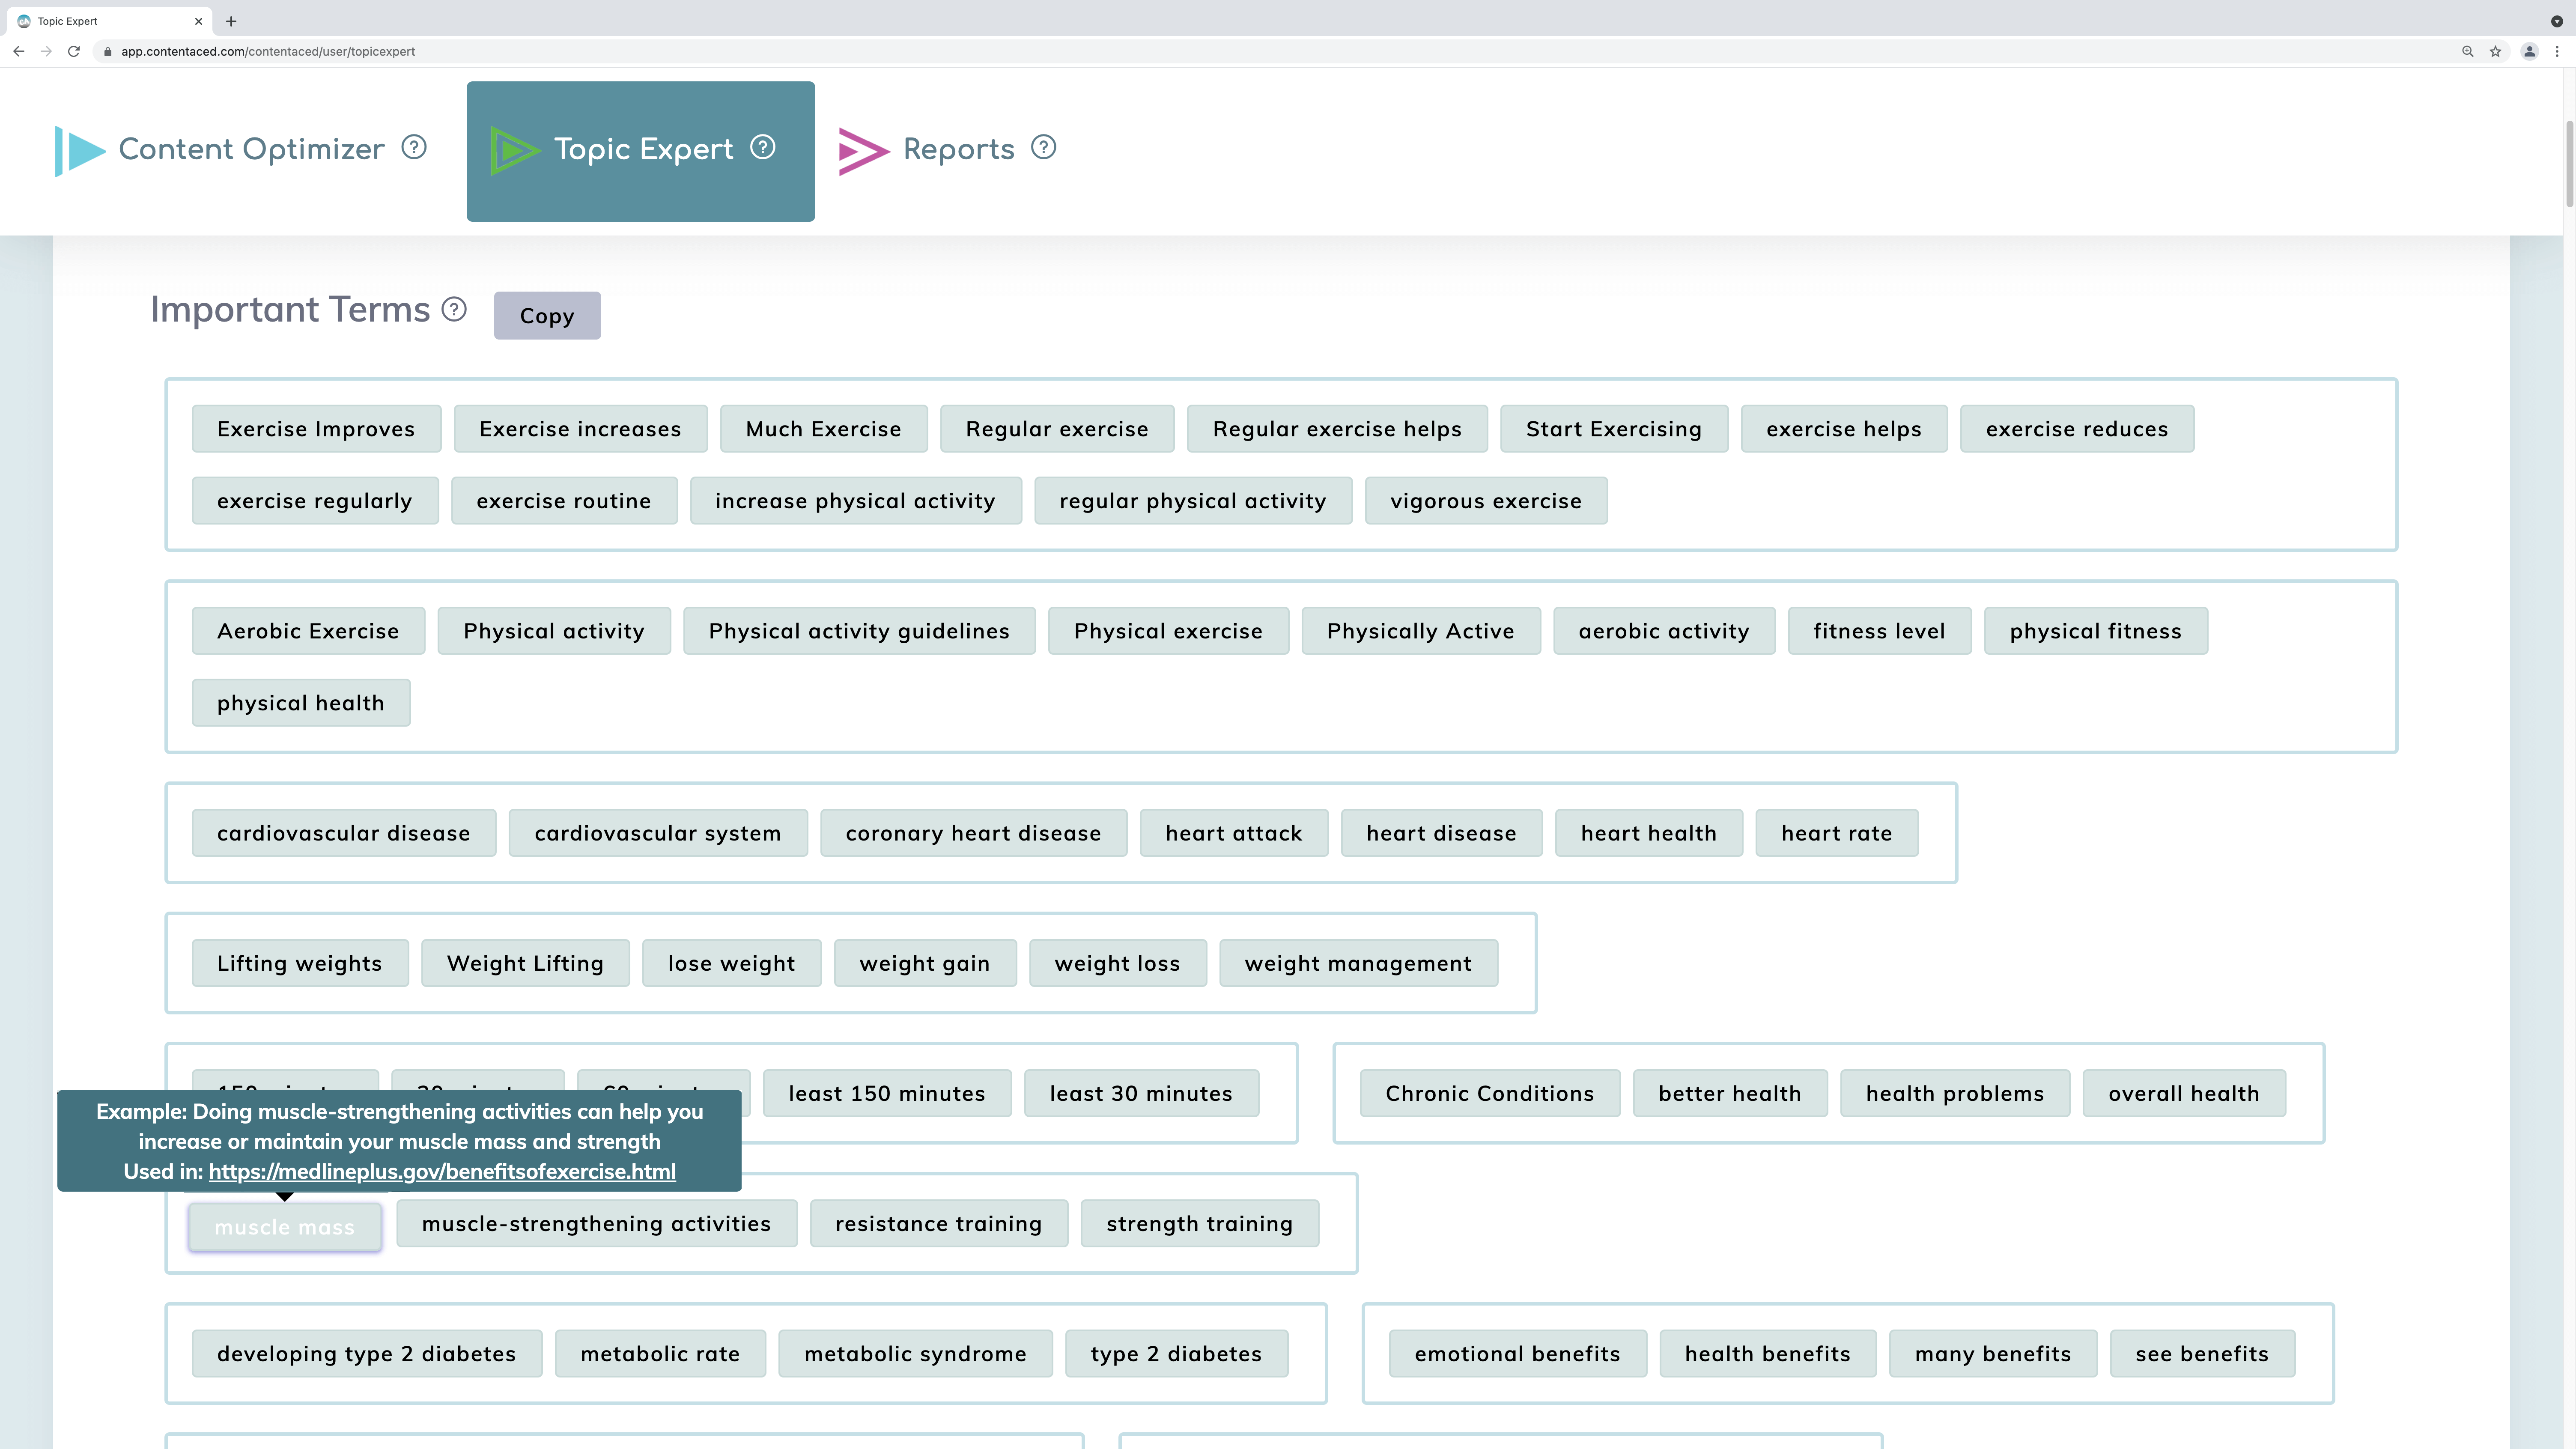
Task: Click the 'exercise reduces' term
Action: 2077,429
